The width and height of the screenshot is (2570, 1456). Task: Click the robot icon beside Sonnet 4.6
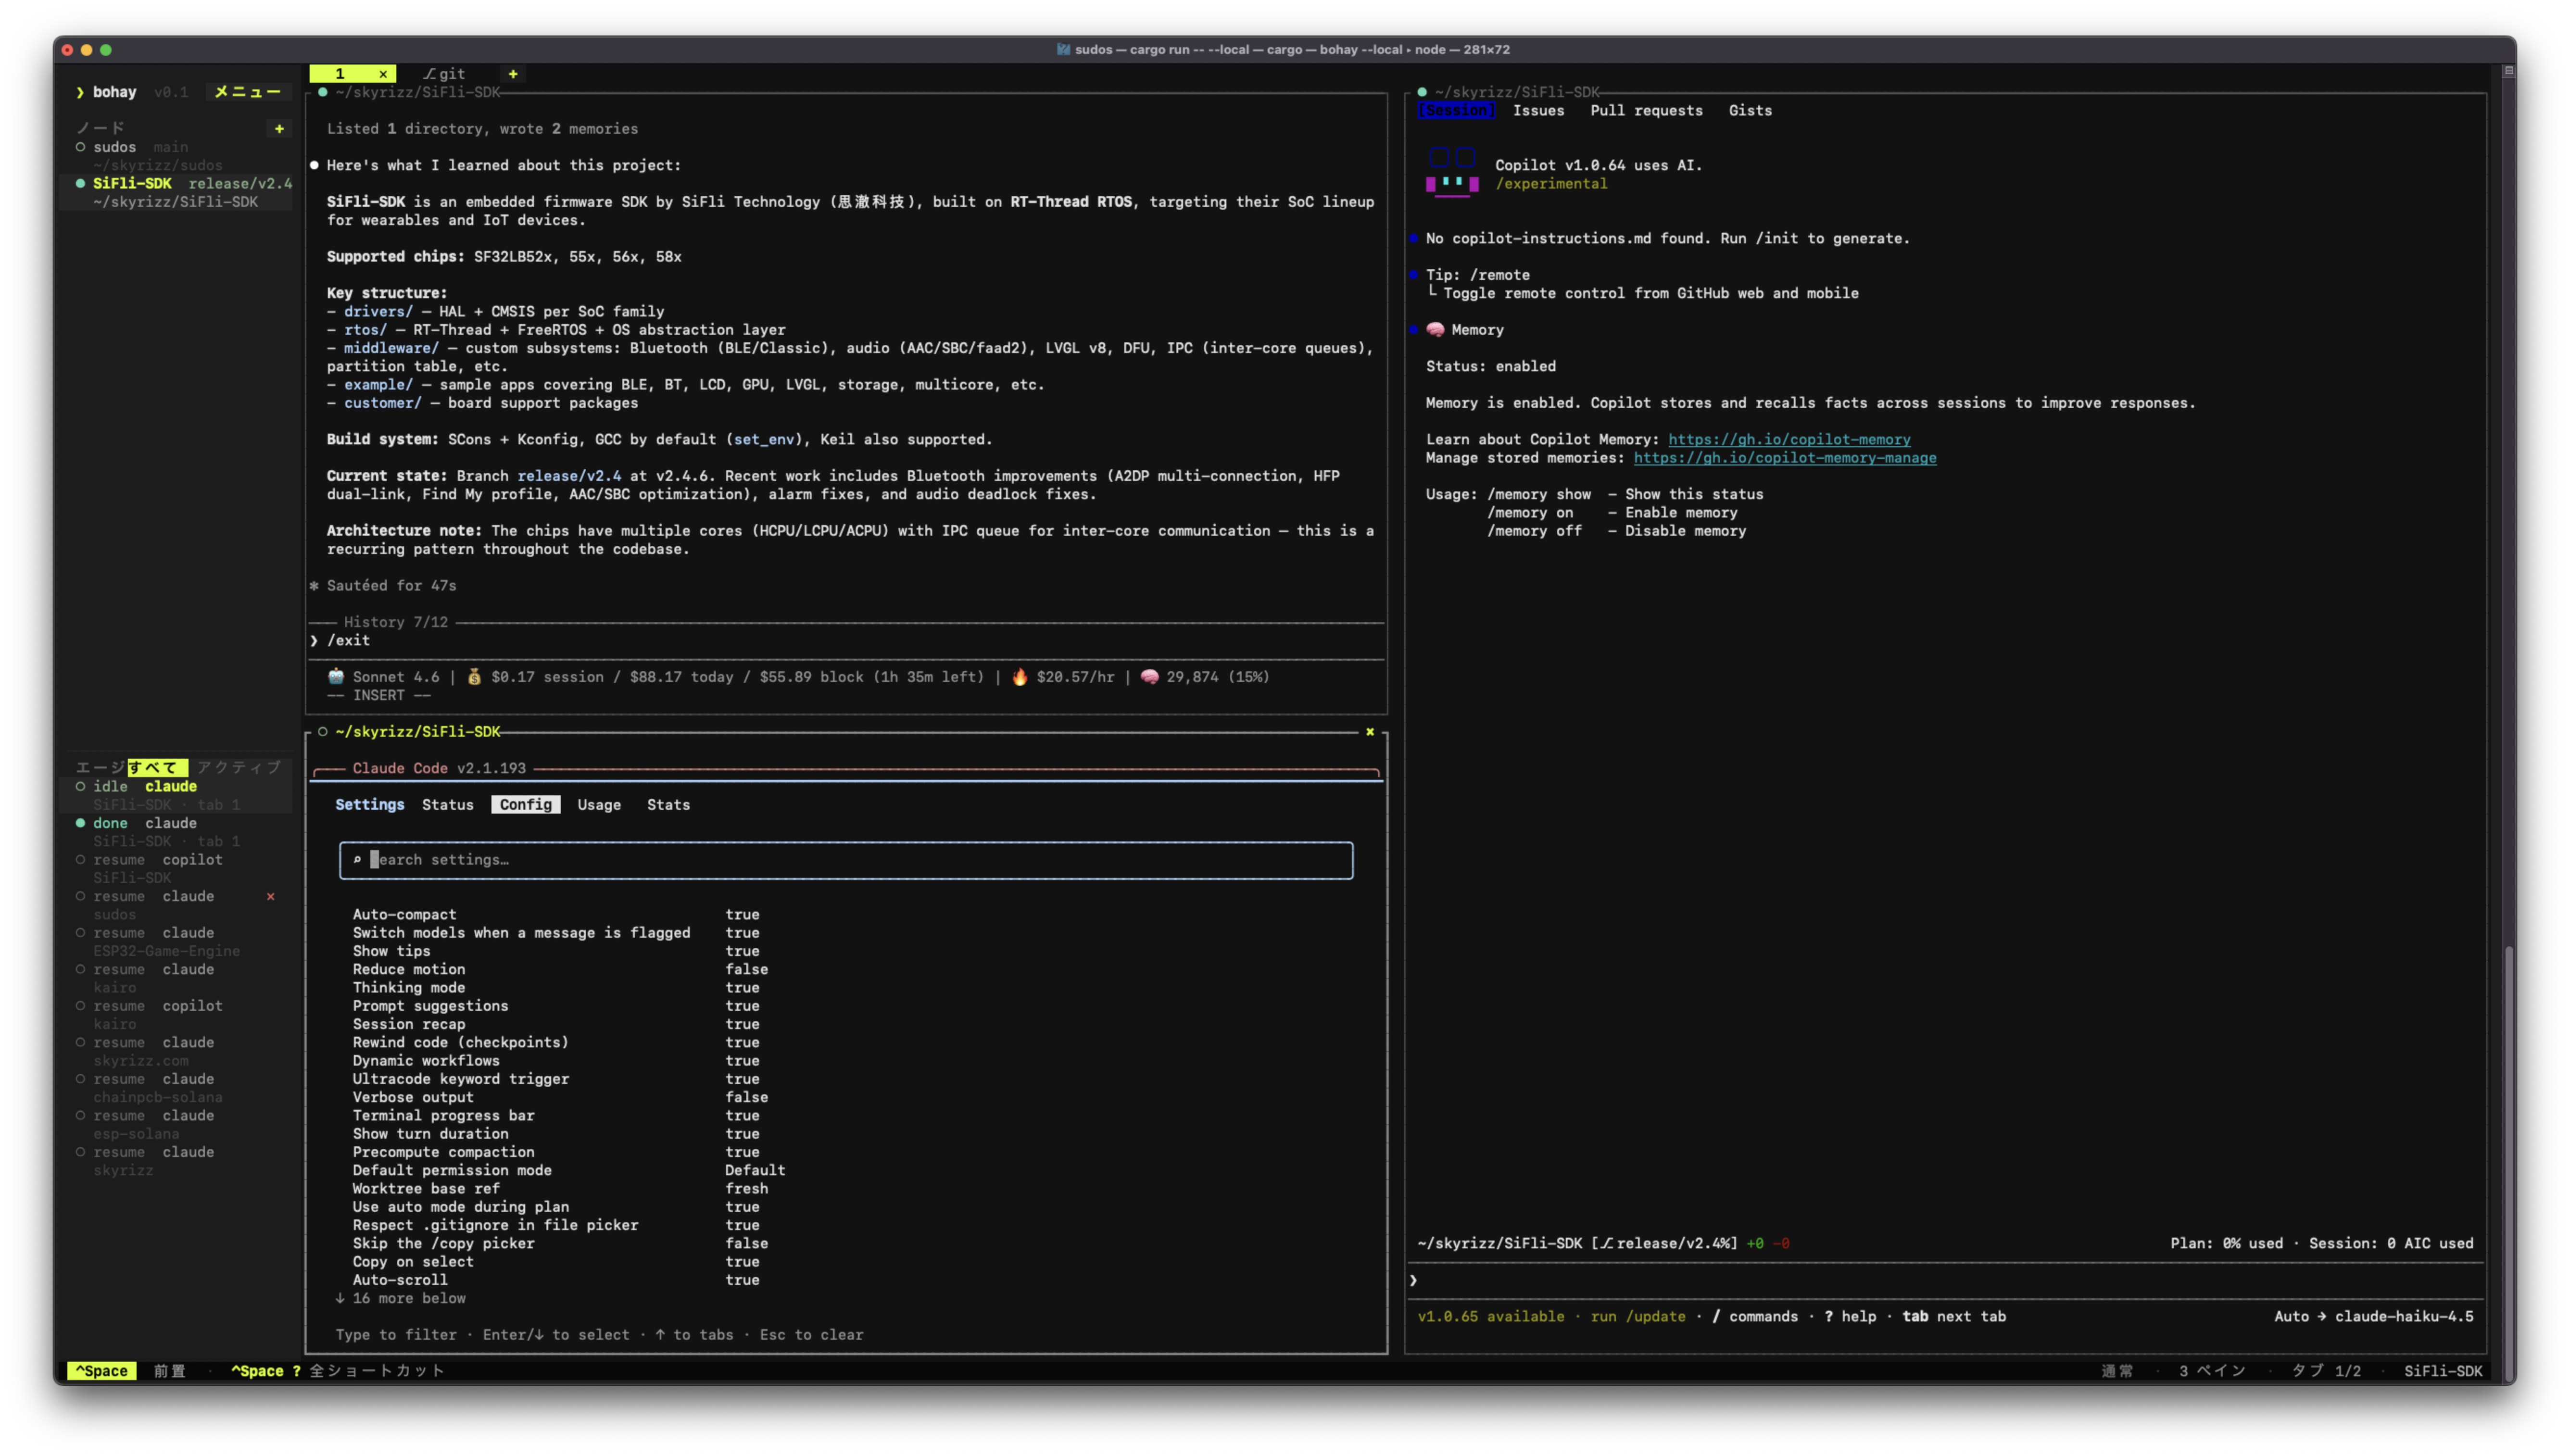click(x=336, y=677)
